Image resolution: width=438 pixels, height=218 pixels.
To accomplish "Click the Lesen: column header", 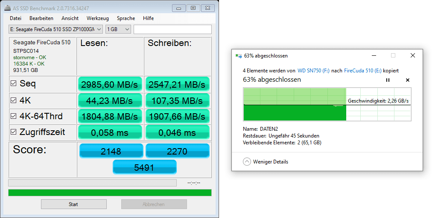I will [x=94, y=43].
